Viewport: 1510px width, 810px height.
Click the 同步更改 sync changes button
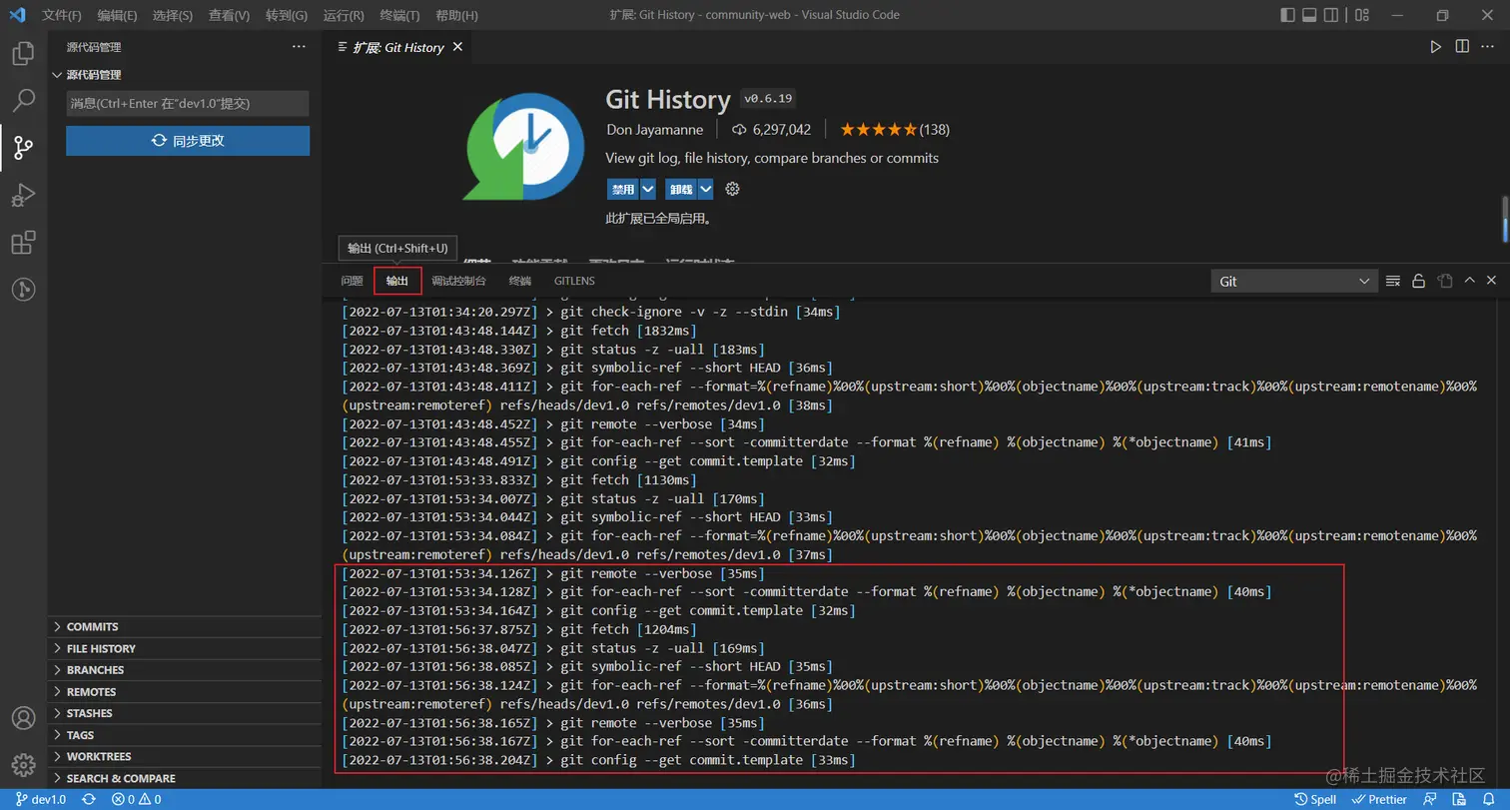click(x=188, y=141)
